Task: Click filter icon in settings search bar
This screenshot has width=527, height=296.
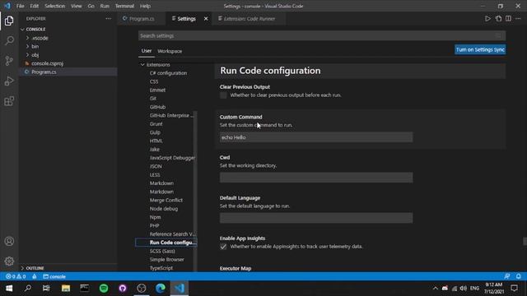Action: [499, 35]
